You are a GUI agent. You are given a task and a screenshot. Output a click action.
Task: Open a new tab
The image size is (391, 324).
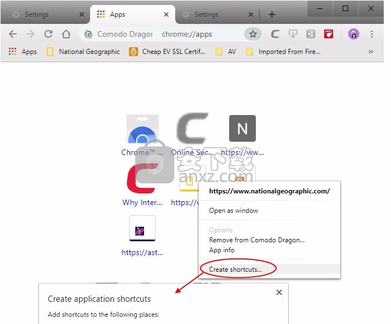(x=272, y=14)
